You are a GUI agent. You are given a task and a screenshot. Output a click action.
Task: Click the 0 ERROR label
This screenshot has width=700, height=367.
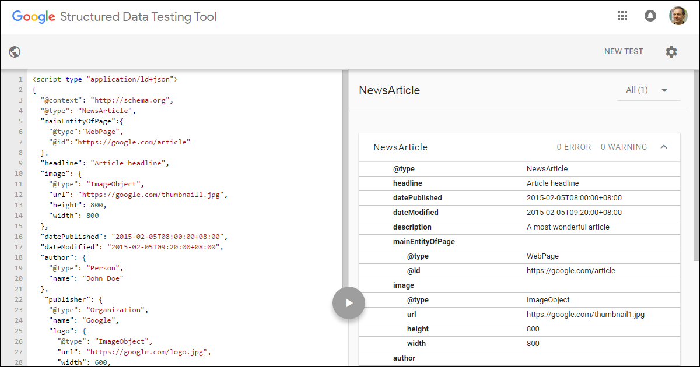(x=574, y=147)
